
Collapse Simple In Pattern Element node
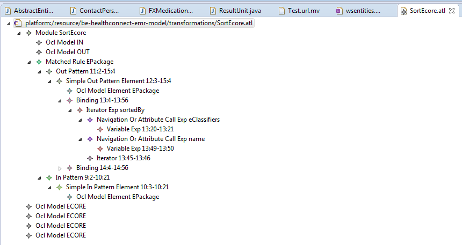[49, 187]
